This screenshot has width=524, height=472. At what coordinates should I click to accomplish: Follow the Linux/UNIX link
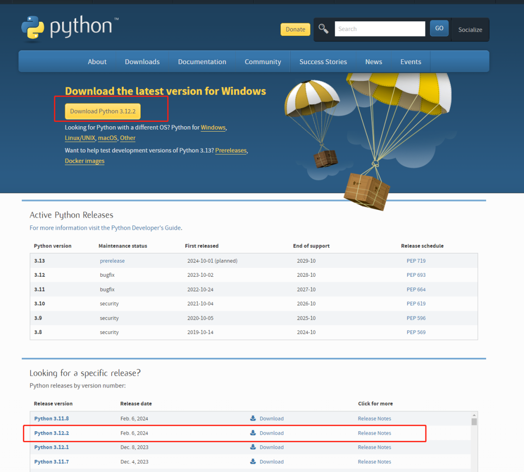(x=80, y=138)
